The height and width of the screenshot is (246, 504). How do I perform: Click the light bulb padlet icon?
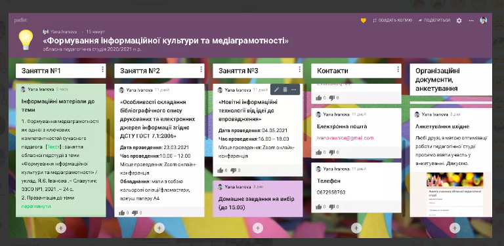[x=26, y=40]
